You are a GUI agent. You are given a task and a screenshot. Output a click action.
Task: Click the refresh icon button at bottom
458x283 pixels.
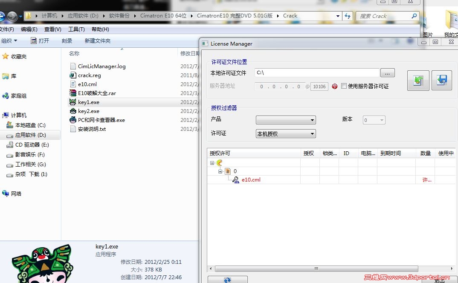click(x=228, y=280)
